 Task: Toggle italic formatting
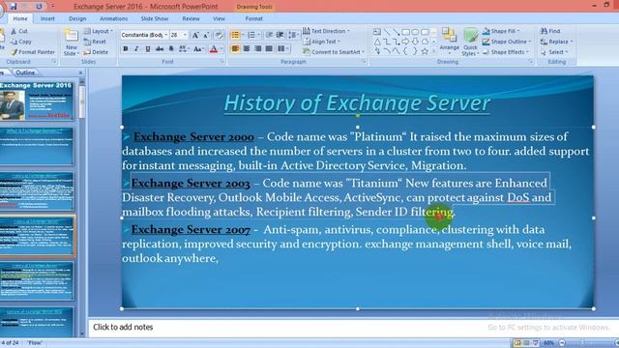point(136,49)
